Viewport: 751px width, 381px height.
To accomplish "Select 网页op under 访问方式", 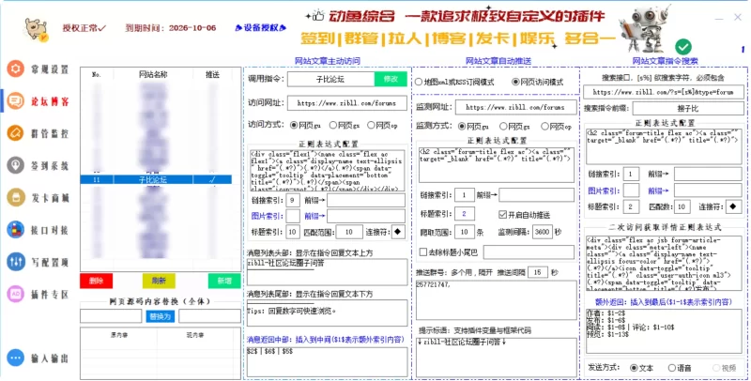I will coord(382,125).
